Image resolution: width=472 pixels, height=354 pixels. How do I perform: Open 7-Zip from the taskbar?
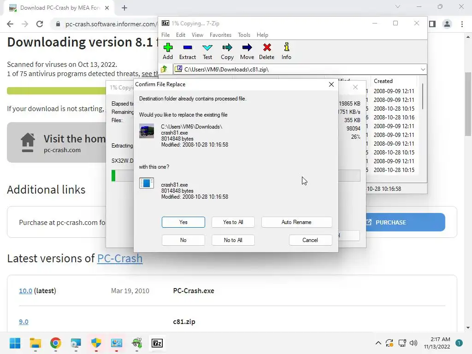[157, 343]
